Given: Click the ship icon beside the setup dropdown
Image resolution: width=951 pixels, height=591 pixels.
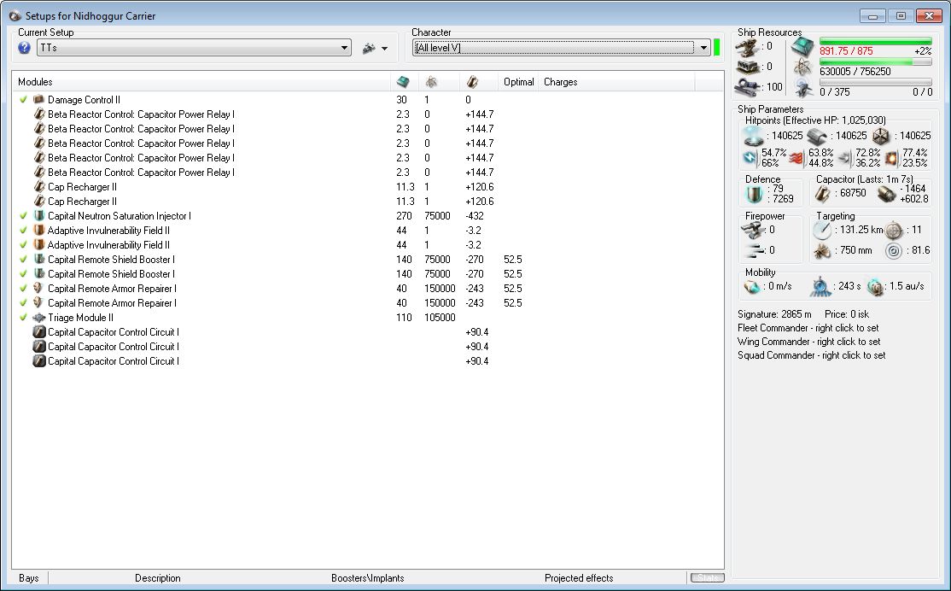Looking at the screenshot, I should coord(369,49).
